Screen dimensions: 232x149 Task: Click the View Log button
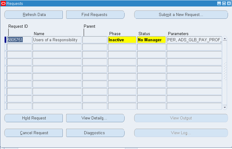(181, 133)
